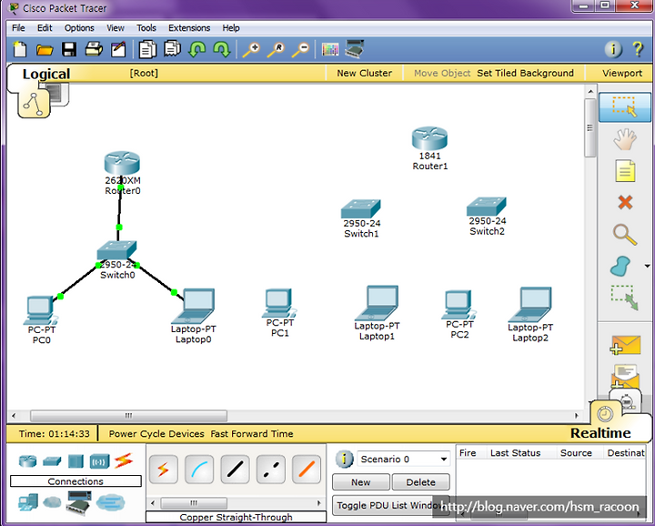Choose automatic connection type lightning cable

point(164,470)
